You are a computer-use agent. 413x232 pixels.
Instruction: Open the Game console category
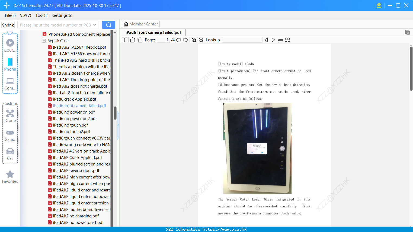pos(10,135)
